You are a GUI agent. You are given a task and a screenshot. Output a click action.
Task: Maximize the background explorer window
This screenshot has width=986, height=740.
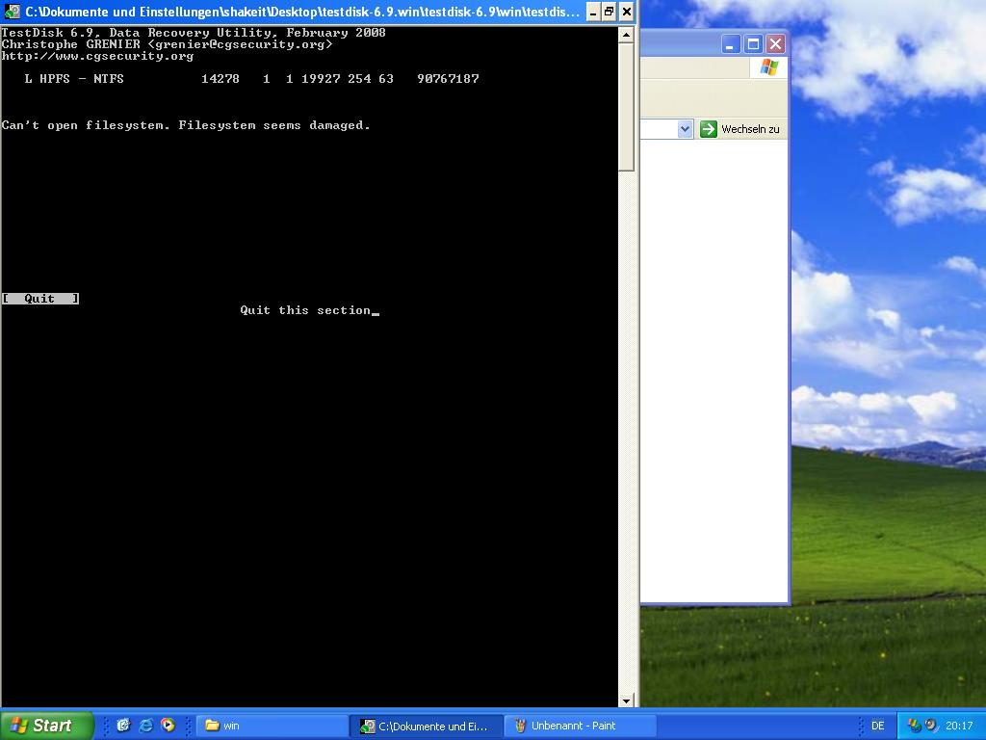point(753,44)
